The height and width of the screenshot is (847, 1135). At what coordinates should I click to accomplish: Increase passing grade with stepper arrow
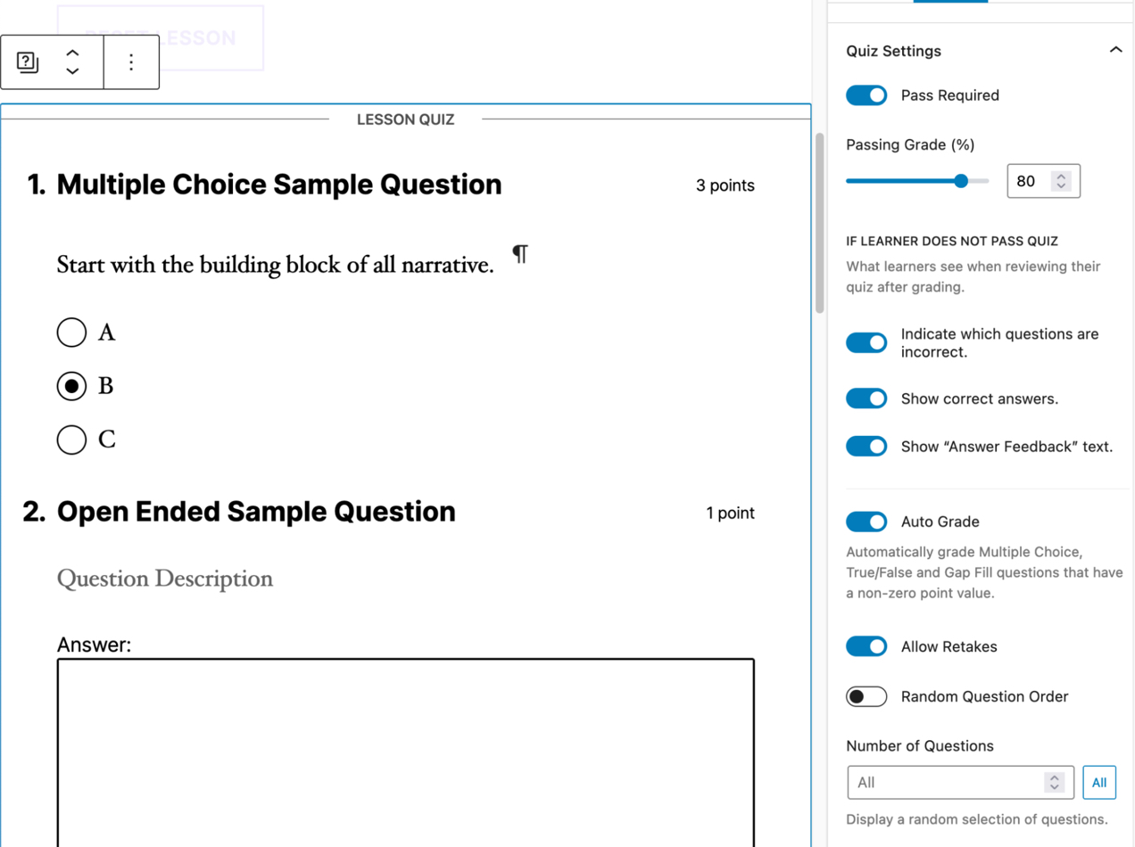pos(1061,177)
